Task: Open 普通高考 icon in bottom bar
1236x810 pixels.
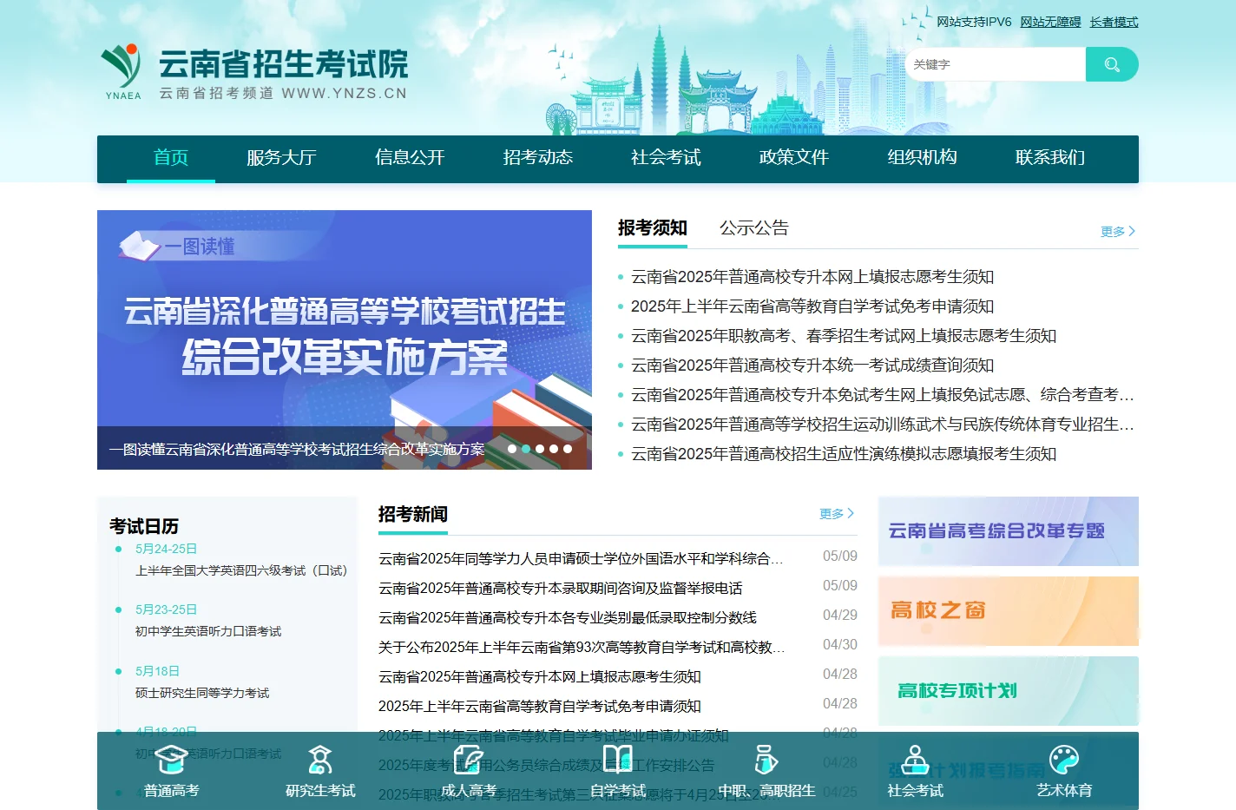Action: point(172,771)
